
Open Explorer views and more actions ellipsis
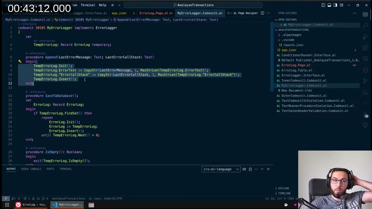354,13
